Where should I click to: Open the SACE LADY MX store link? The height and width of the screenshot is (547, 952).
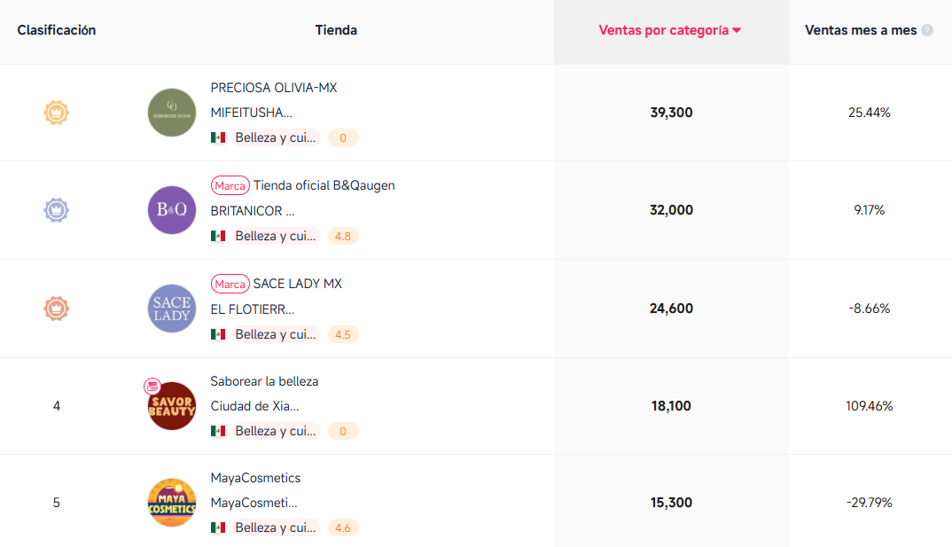298,284
